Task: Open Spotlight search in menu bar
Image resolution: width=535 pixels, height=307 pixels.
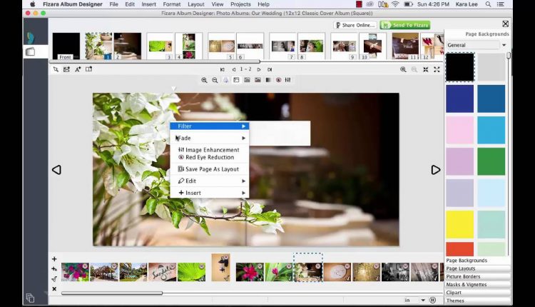Action: tap(488, 4)
